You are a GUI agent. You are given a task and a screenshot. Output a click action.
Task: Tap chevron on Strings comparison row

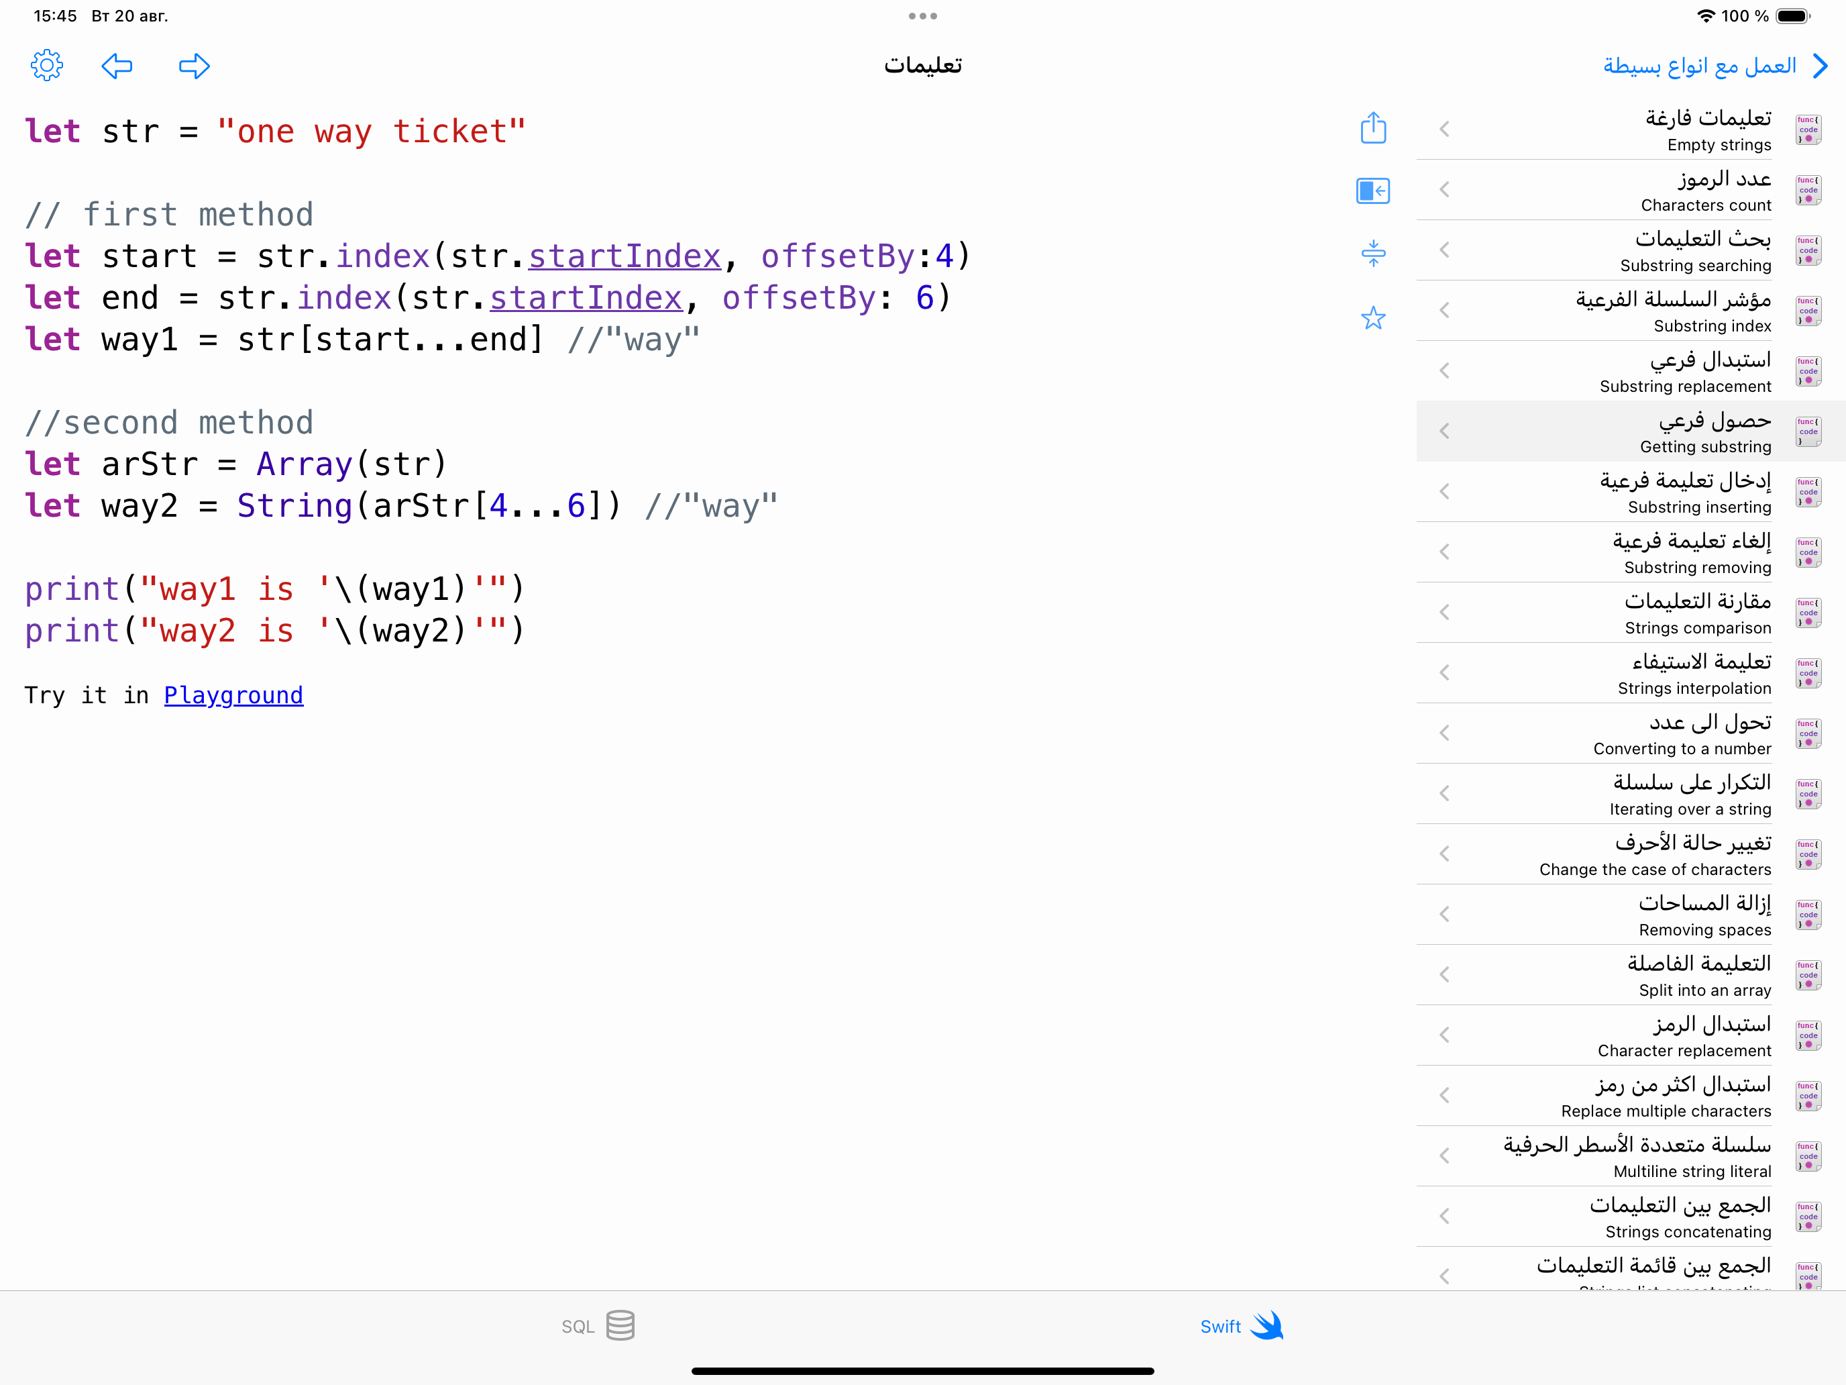[x=1445, y=612]
